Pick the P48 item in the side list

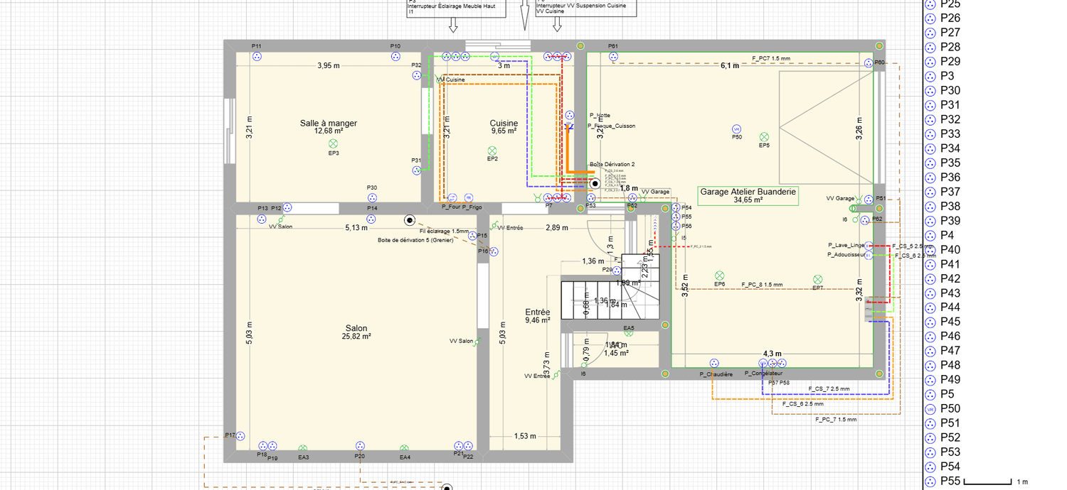pos(950,365)
